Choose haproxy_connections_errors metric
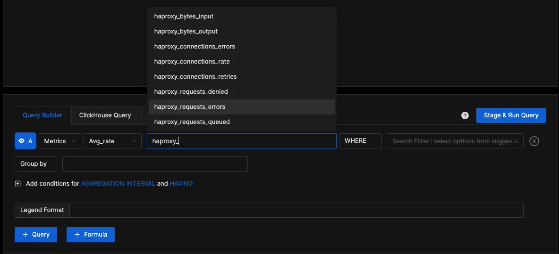 242,47
